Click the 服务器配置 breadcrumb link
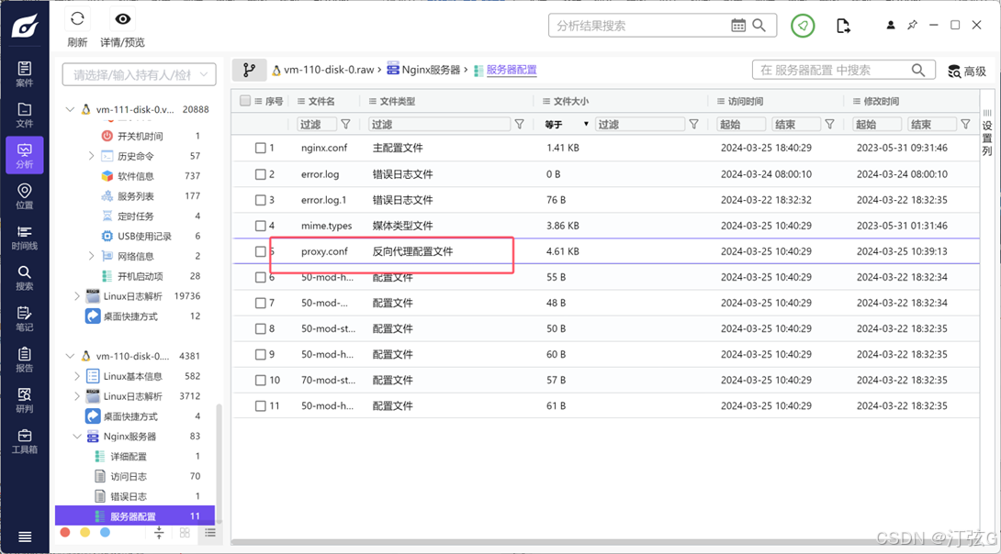 (512, 70)
